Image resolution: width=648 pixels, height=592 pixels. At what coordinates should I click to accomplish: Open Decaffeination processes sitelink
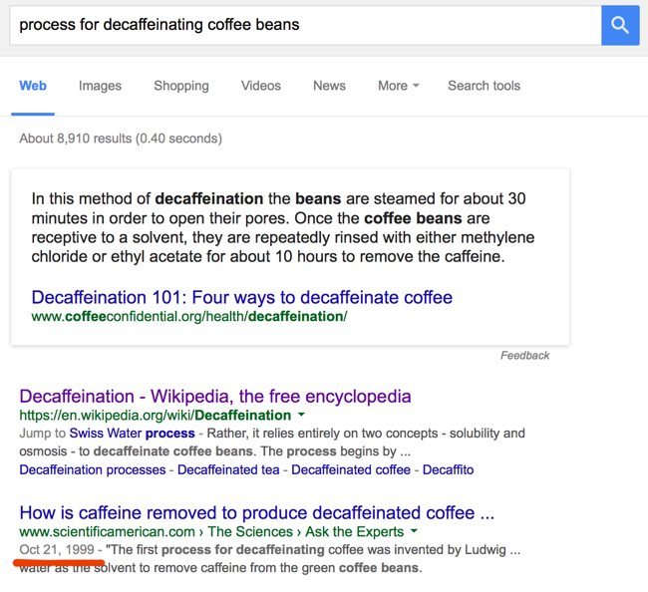point(93,469)
